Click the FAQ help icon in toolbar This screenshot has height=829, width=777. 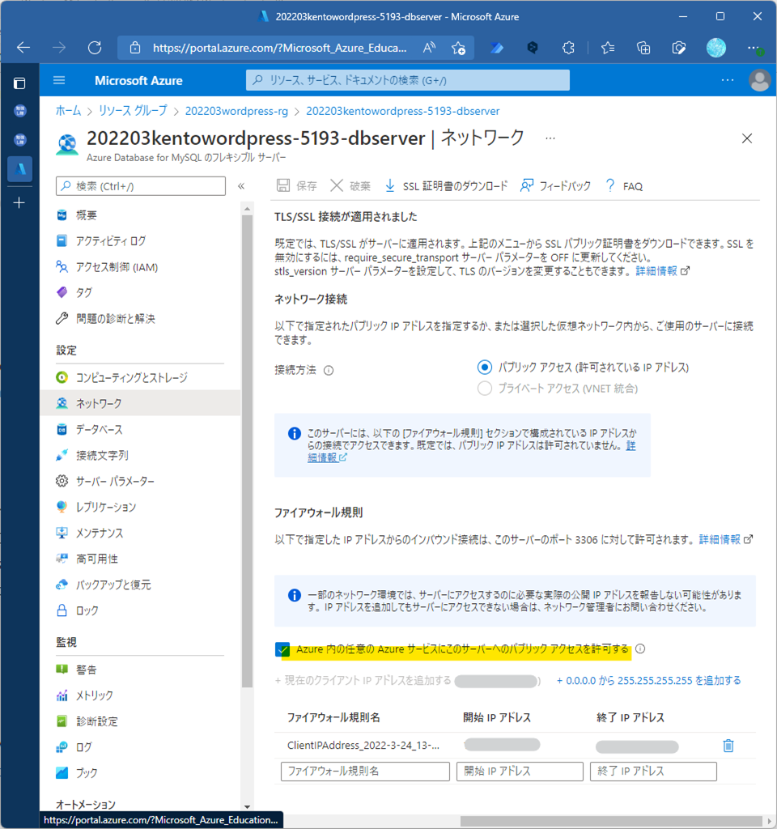[610, 185]
